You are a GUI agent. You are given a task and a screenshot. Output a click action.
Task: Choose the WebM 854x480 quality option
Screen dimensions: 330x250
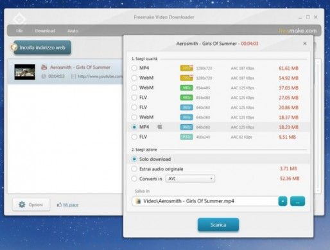point(134,87)
